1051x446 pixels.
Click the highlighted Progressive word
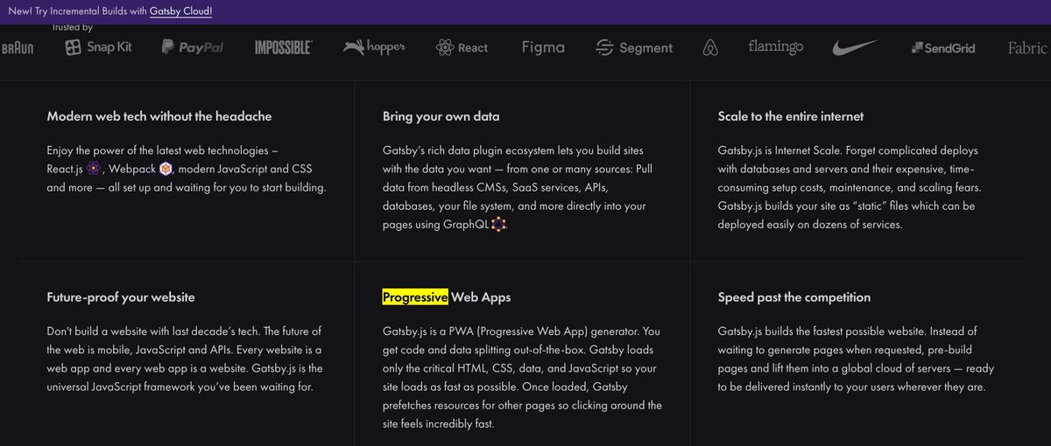pyautogui.click(x=415, y=297)
